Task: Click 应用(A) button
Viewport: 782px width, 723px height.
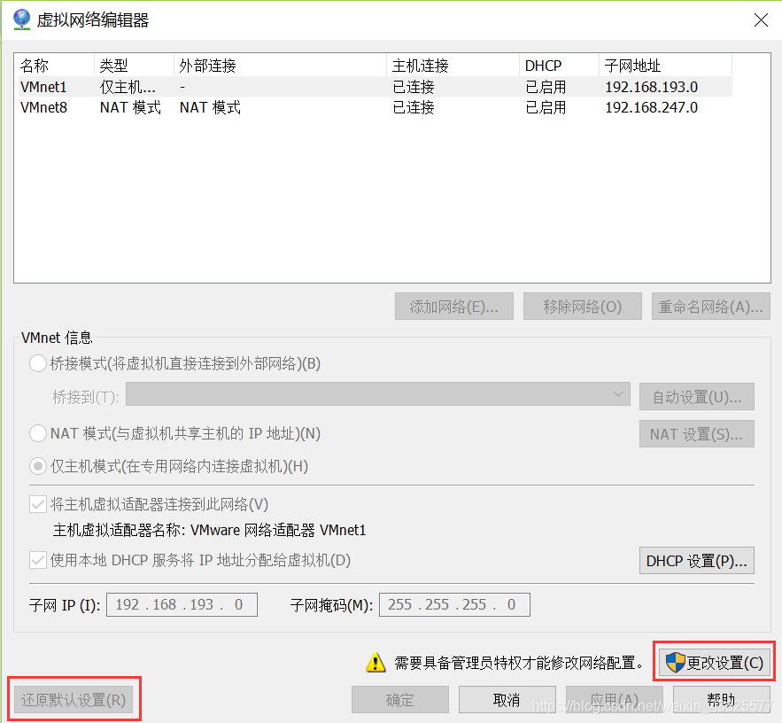Action: [615, 700]
